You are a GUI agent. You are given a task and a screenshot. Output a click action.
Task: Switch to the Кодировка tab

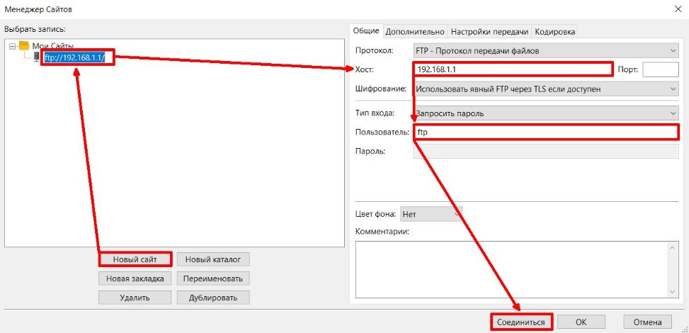pyautogui.click(x=555, y=32)
